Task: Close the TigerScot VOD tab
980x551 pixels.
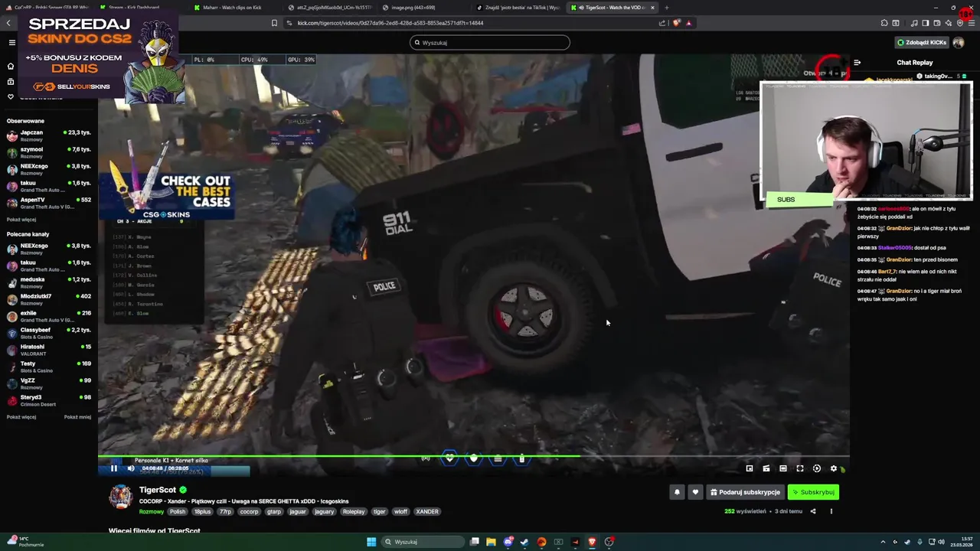Action: click(652, 8)
